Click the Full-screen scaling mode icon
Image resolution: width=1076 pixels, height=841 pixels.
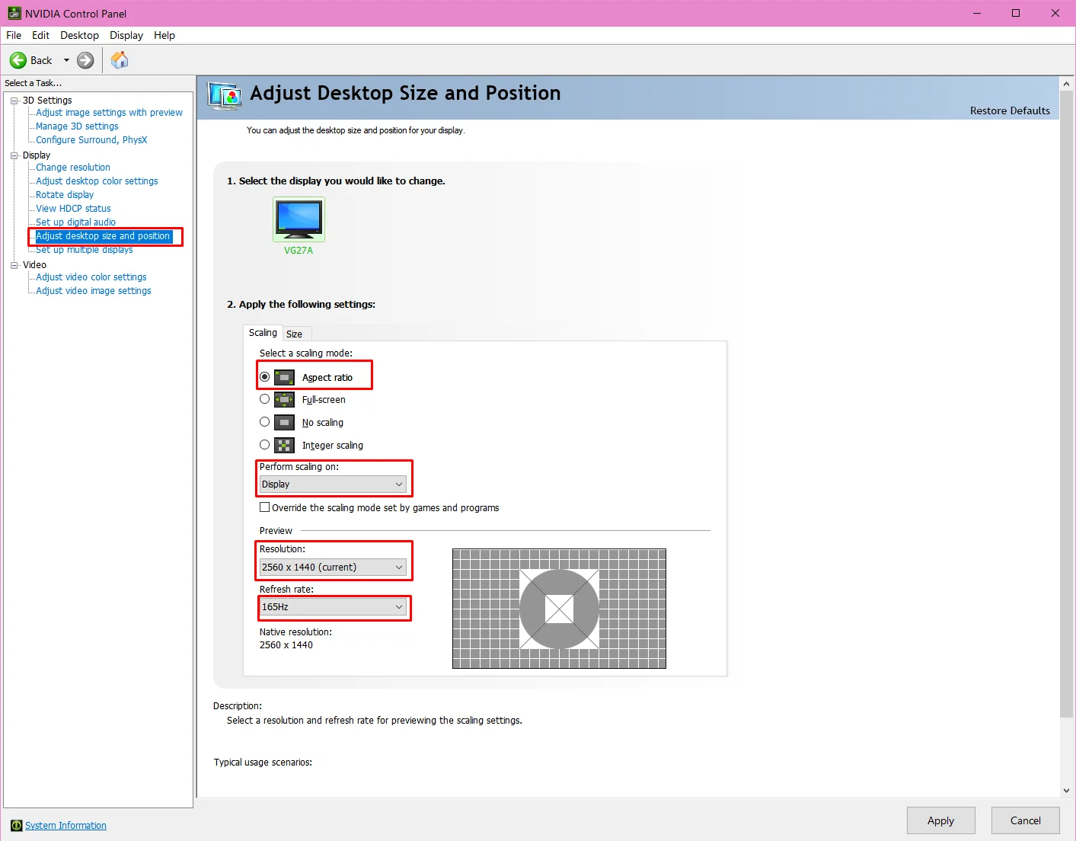pos(284,399)
